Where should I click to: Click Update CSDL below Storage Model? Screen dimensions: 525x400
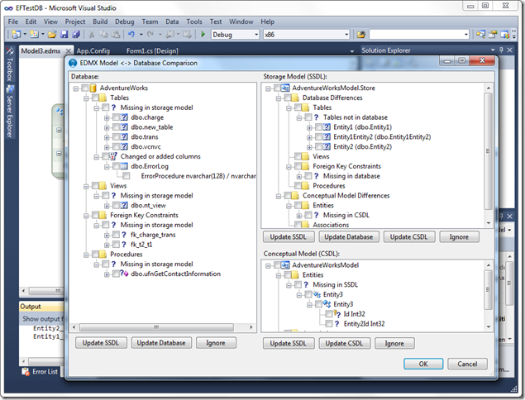click(408, 236)
